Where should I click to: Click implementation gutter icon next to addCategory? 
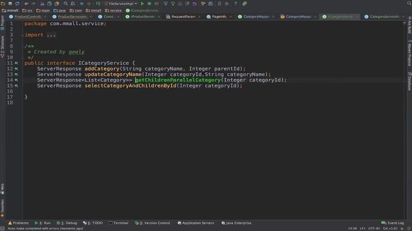pos(17,69)
